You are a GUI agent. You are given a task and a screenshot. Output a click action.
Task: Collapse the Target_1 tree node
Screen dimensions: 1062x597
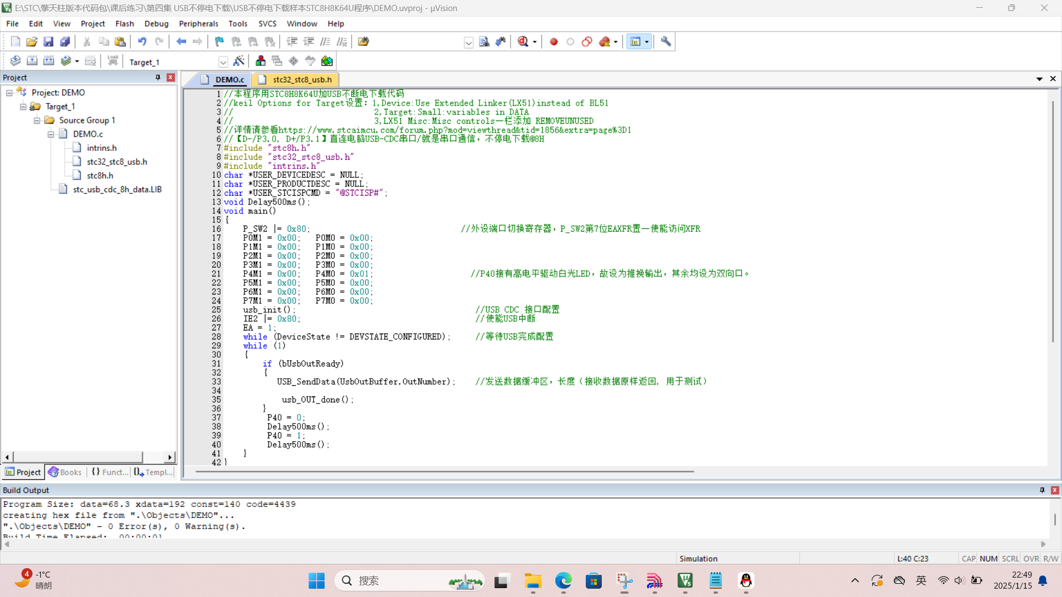[23, 107]
